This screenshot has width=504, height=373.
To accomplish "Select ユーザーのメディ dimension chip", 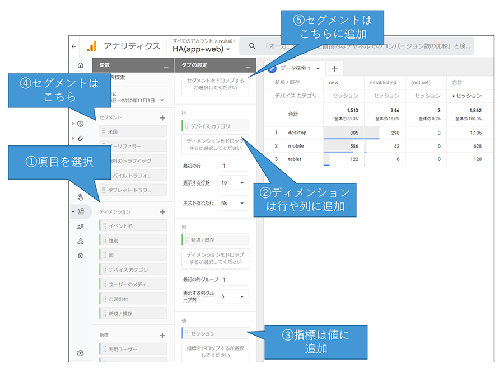I will (x=133, y=285).
